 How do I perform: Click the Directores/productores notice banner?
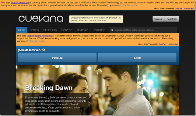(96, 19)
